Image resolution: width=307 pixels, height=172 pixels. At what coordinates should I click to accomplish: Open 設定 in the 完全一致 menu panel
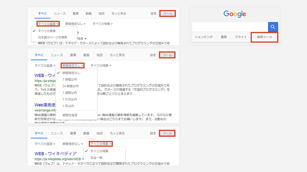[x=153, y=133]
